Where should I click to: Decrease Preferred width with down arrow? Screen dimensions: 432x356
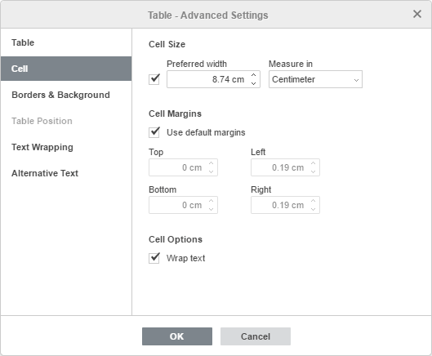coord(254,83)
